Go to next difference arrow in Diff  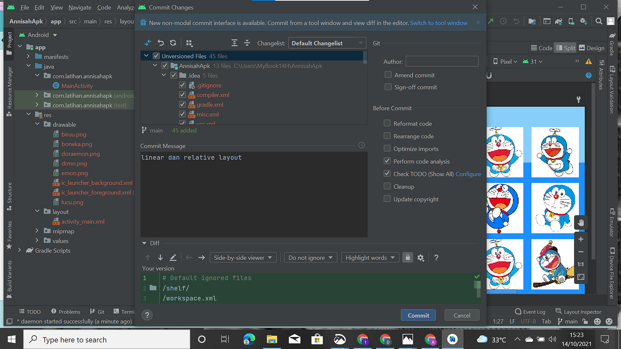(x=161, y=258)
